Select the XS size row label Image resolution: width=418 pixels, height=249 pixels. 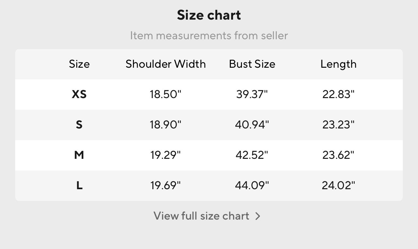click(x=79, y=94)
